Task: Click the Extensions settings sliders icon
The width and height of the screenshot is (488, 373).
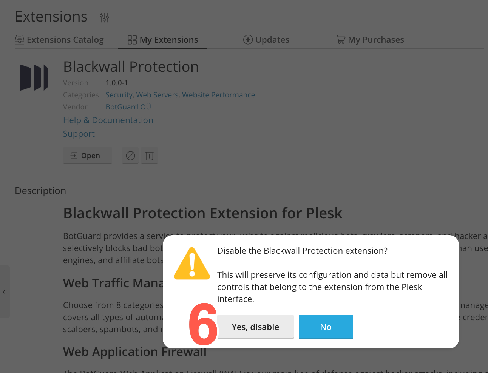Action: click(x=104, y=17)
